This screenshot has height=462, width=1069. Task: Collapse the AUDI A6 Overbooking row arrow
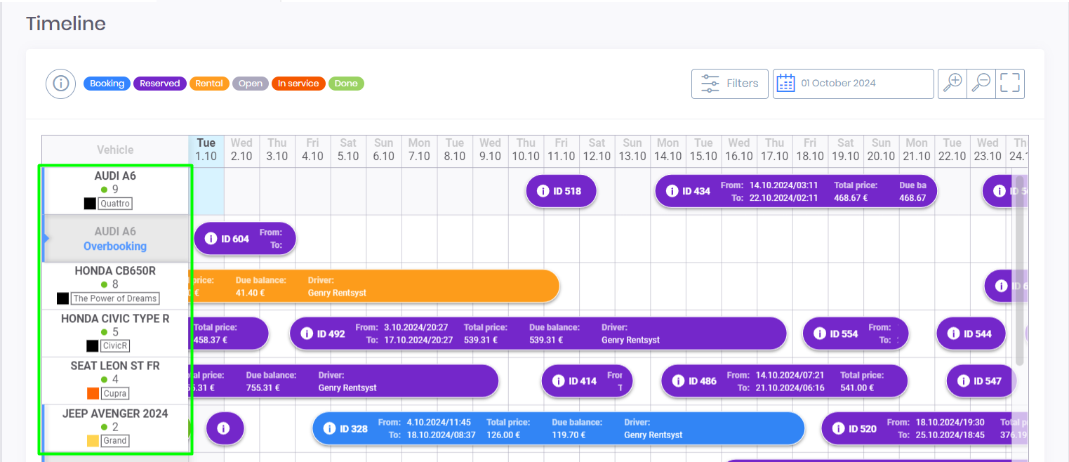(46, 239)
